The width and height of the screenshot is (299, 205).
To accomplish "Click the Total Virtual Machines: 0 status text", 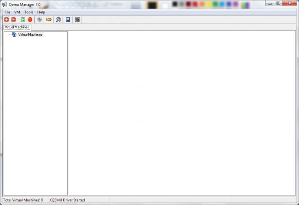I will click(23, 200).
